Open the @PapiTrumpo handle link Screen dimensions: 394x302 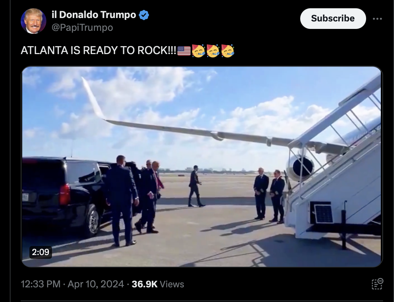tap(82, 27)
